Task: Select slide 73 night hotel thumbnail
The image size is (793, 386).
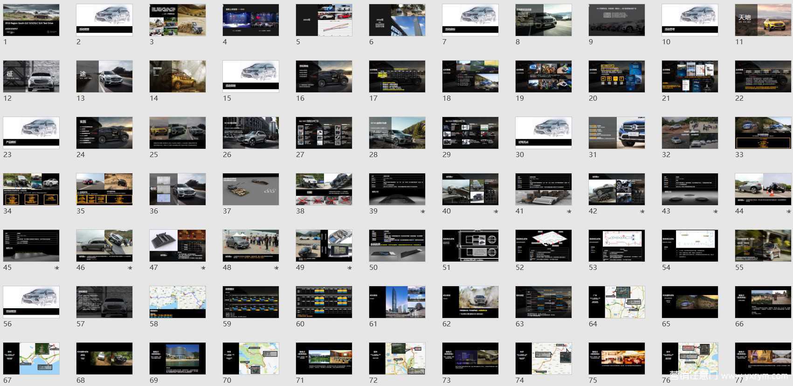Action: (x=470, y=358)
